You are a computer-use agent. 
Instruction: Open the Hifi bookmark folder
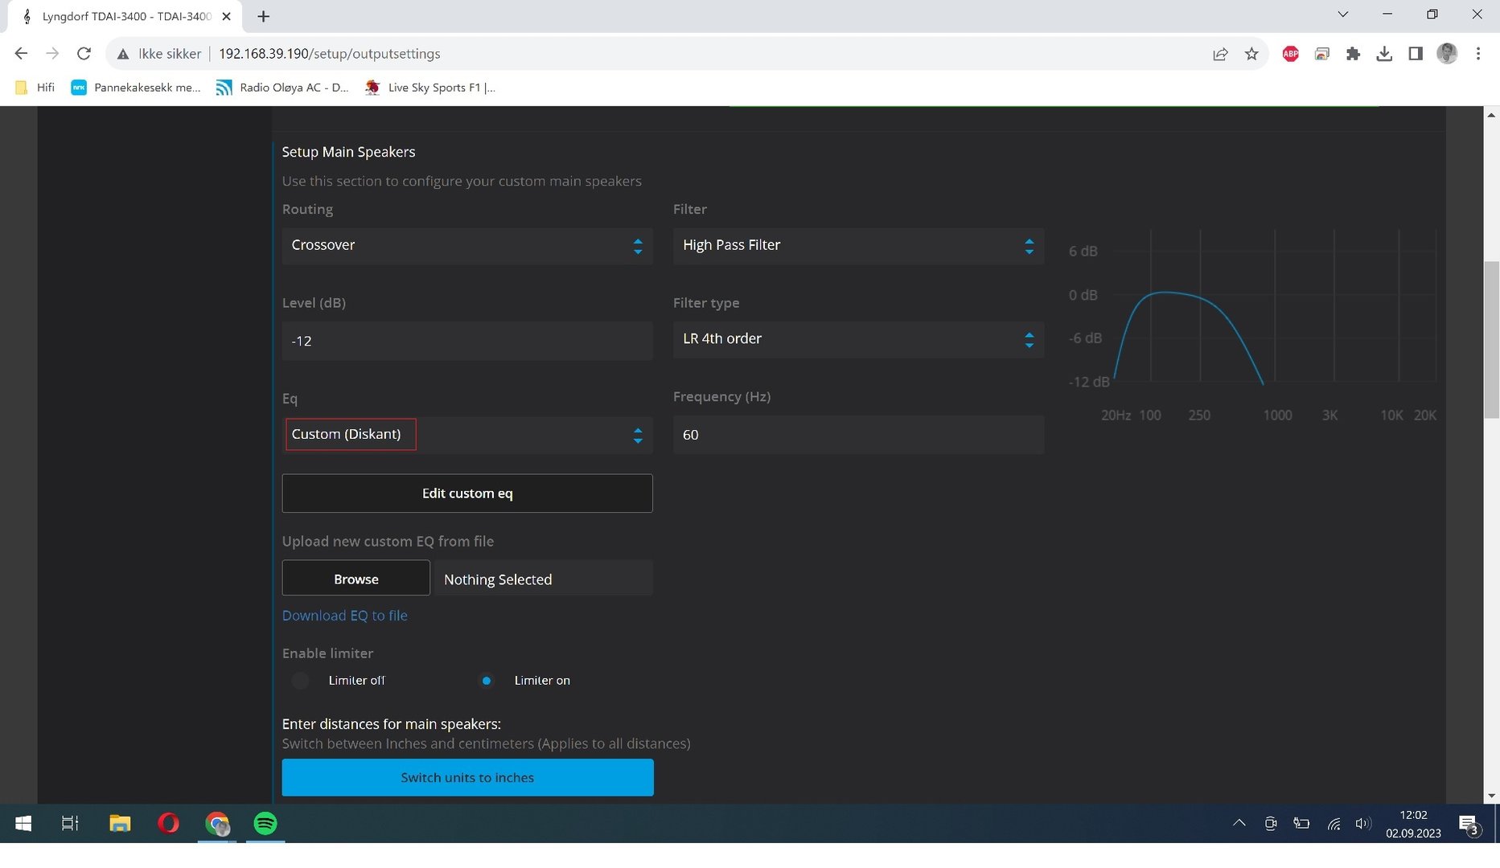click(x=36, y=88)
